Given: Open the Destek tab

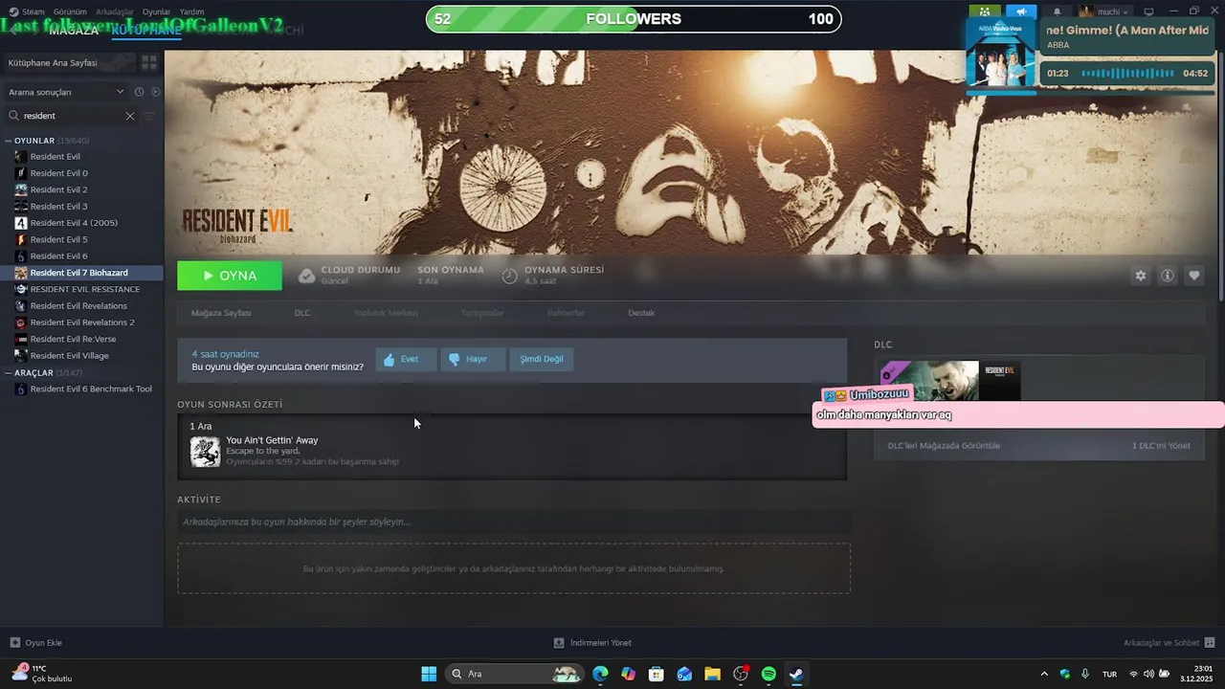Looking at the screenshot, I should [x=641, y=313].
